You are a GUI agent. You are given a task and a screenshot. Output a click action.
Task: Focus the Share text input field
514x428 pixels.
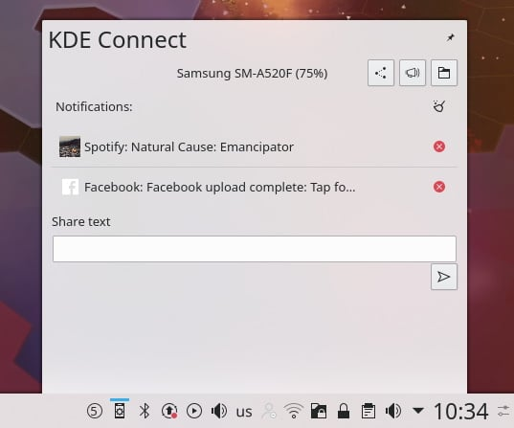click(255, 249)
